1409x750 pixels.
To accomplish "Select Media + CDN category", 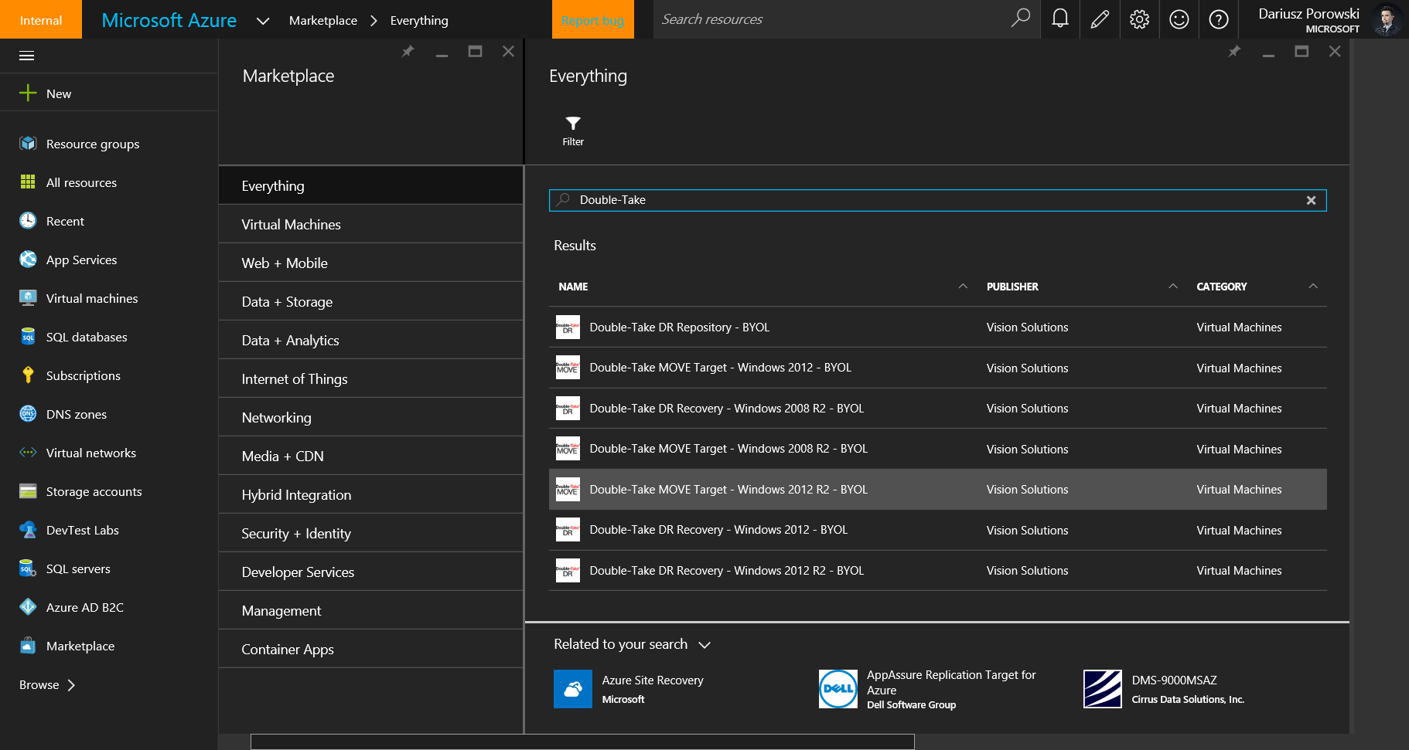I will (x=371, y=456).
